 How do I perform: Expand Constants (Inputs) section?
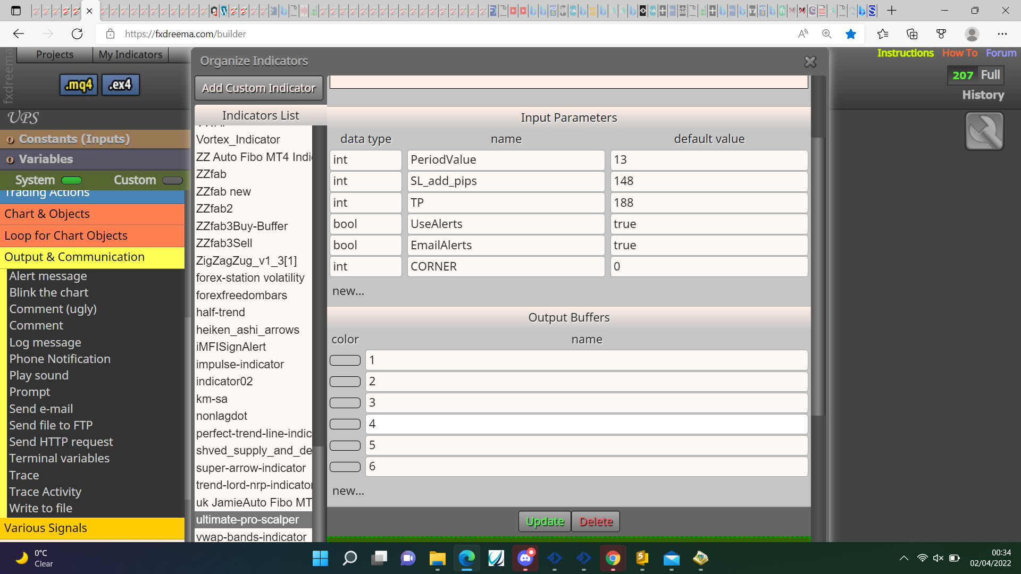pos(95,139)
